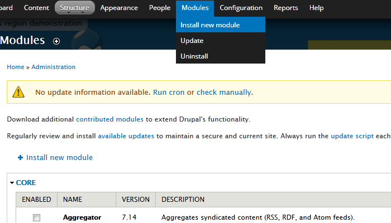Choose Install new module in dropdown menu
Viewport: 391px width, 223px height.
point(221,25)
